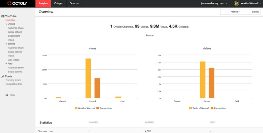
Task: Click the Help question mark icon
Action: 7,95
